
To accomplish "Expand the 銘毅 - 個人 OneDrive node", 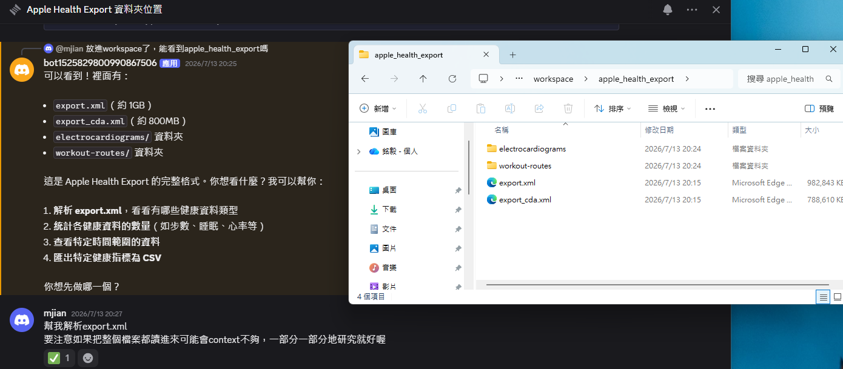I will 358,151.
